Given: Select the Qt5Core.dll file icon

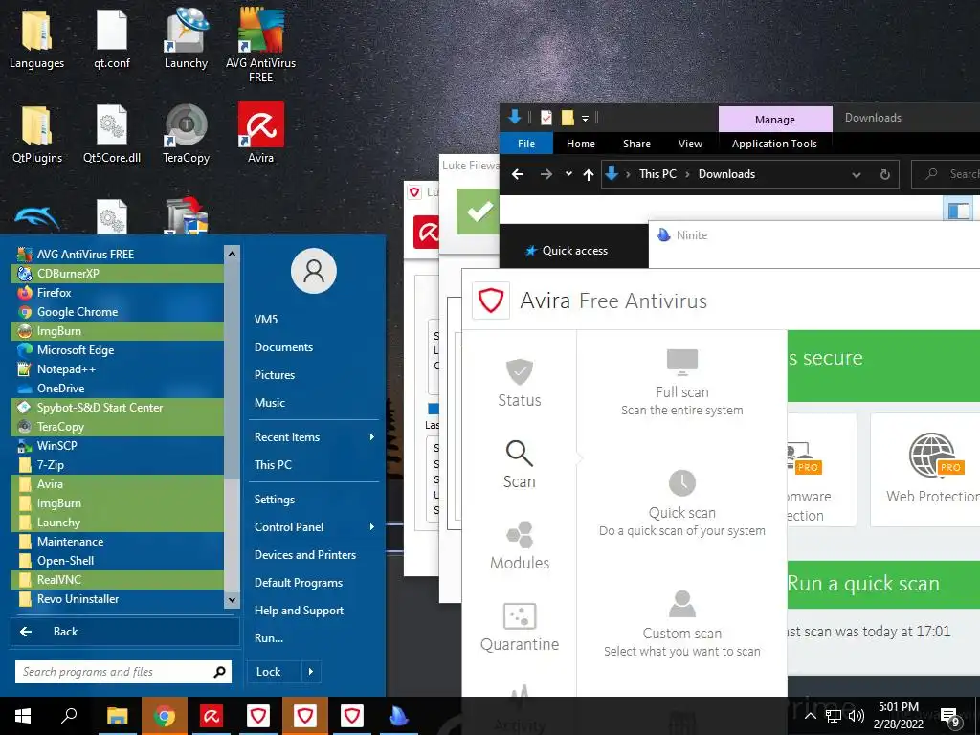Looking at the screenshot, I should pos(112,132).
